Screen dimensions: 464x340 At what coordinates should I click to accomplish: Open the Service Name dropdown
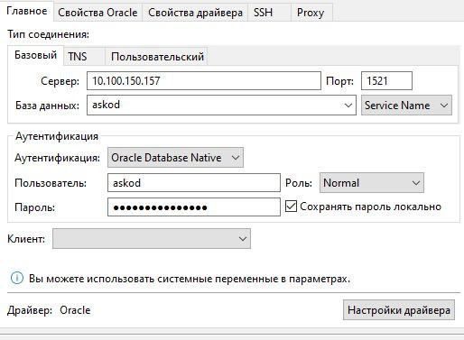(x=406, y=105)
